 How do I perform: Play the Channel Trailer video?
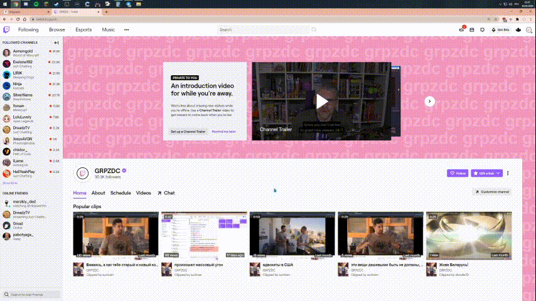tap(321, 101)
